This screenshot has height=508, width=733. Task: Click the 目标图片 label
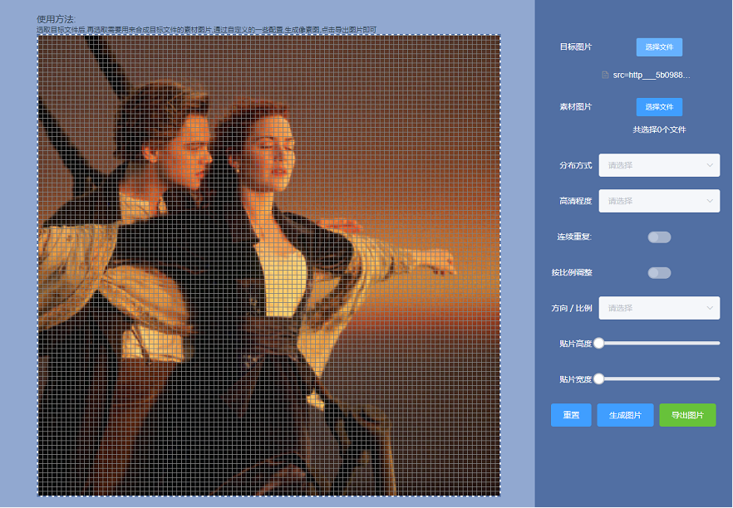coord(575,47)
